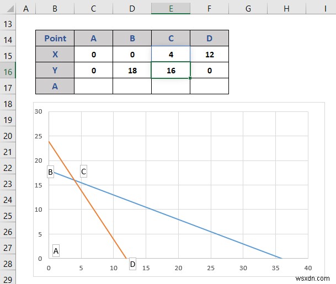Click the 'Point' header cell
Image resolution: width=336 pixels, height=284 pixels.
coord(55,38)
